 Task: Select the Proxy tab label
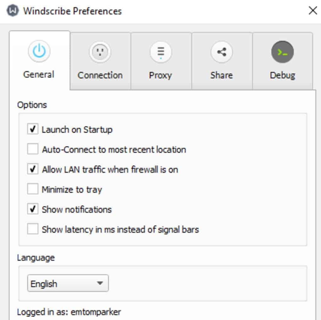160,75
